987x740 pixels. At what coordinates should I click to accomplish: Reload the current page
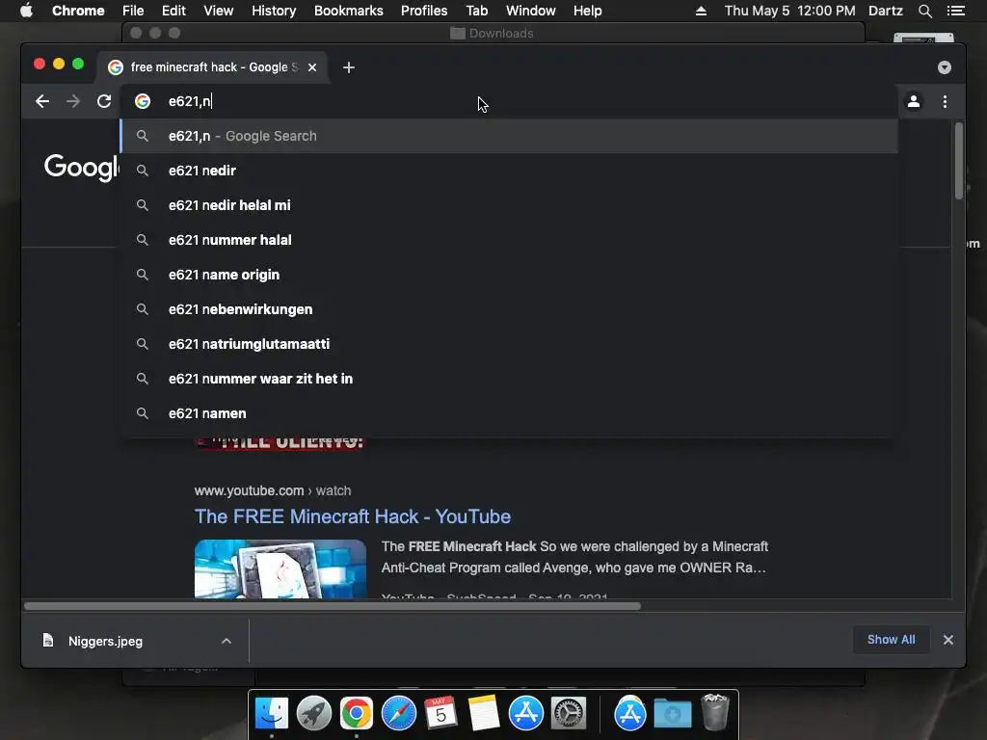pyautogui.click(x=104, y=101)
